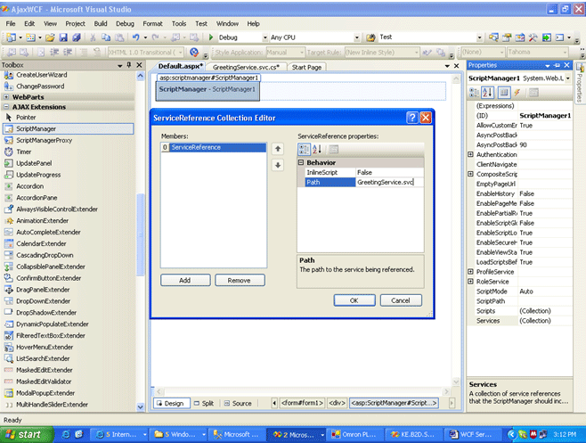The height and width of the screenshot is (443, 586).
Task: Confirm dialog with OK button
Action: point(354,300)
